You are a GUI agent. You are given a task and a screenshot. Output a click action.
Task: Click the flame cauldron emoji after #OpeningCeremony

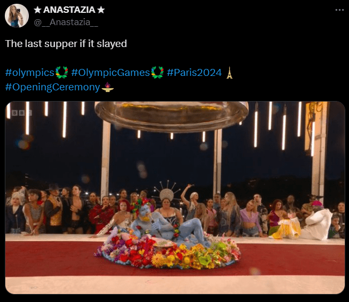pyautogui.click(x=107, y=87)
